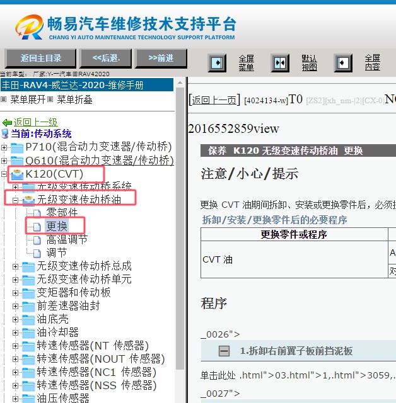The height and width of the screenshot is (403, 396).
Task: Select the 油冷却器 tree item
Action: click(x=58, y=332)
